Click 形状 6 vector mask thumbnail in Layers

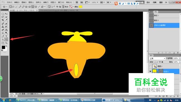[x=161, y=71]
